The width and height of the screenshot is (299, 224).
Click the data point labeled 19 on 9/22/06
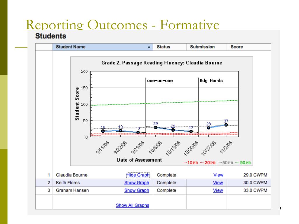point(121,131)
